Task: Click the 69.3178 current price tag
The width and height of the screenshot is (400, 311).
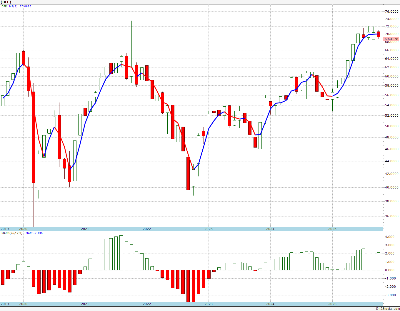Action: (391, 39)
